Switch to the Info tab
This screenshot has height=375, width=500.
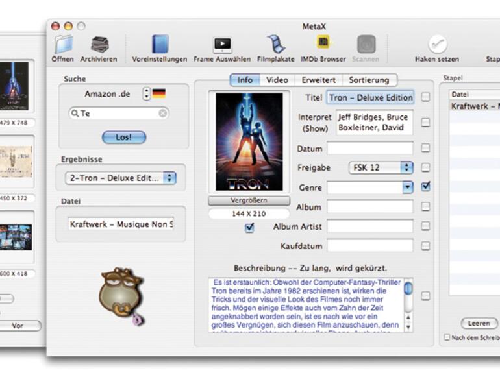245,80
